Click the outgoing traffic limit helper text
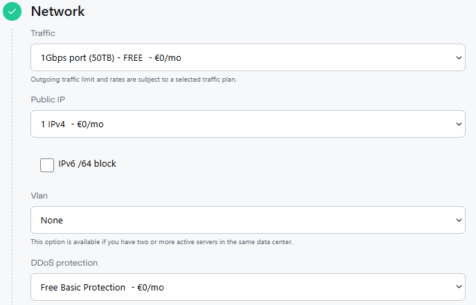 point(134,79)
